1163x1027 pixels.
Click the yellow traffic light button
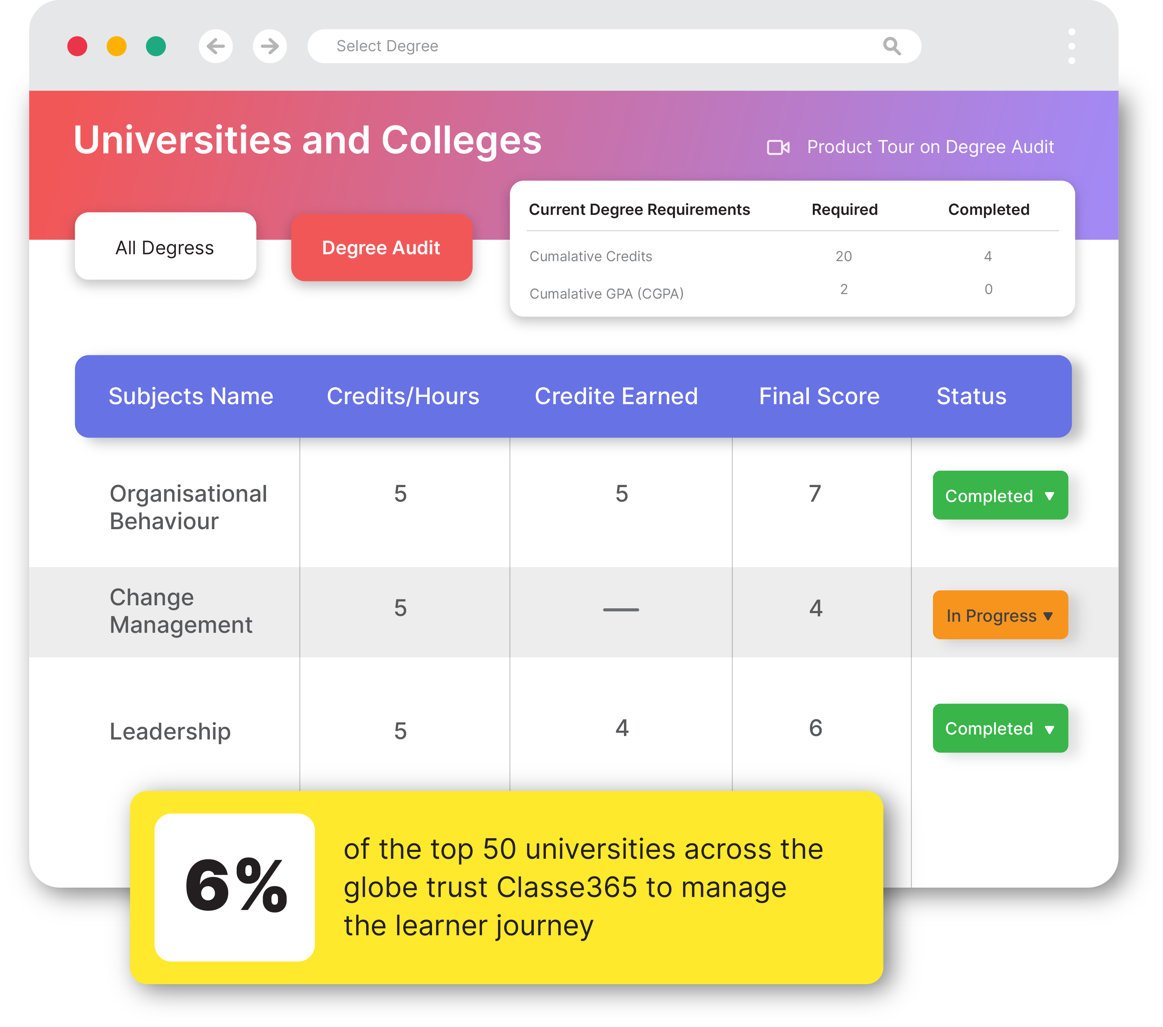(117, 46)
